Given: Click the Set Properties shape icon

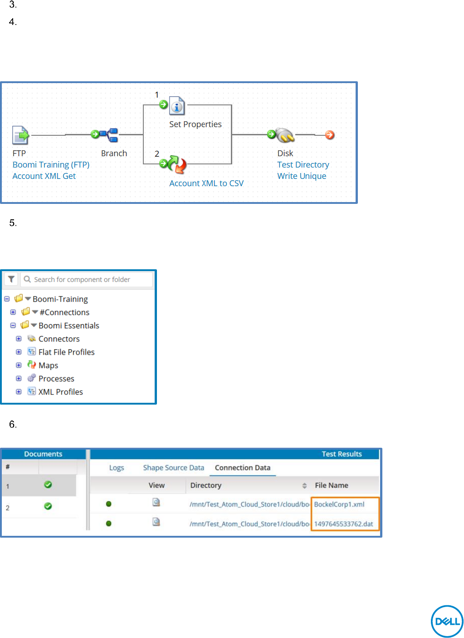Looking at the screenshot, I should pos(177,105).
